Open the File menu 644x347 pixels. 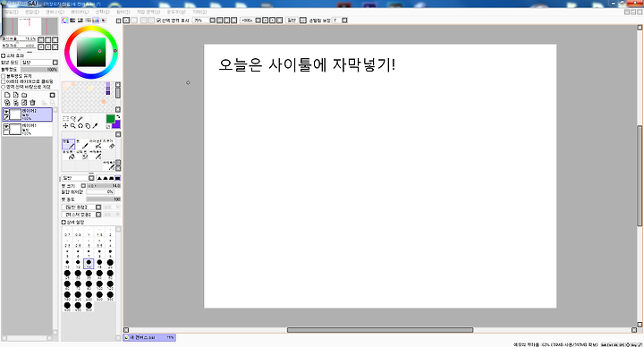coord(11,12)
